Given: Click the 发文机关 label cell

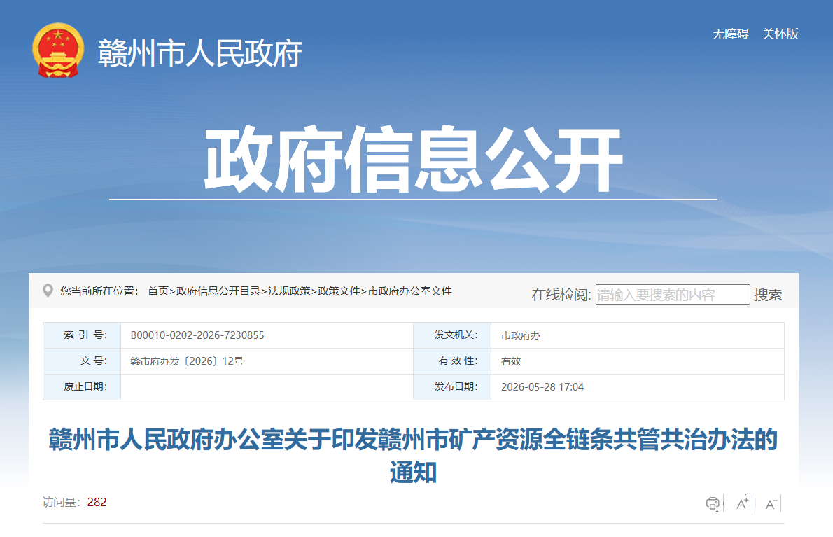Looking at the screenshot, I should 452,335.
